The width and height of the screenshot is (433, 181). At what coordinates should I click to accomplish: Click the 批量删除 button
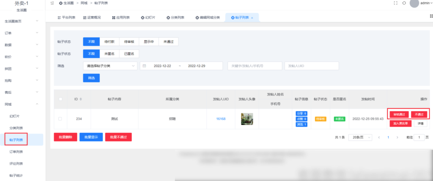point(65,137)
